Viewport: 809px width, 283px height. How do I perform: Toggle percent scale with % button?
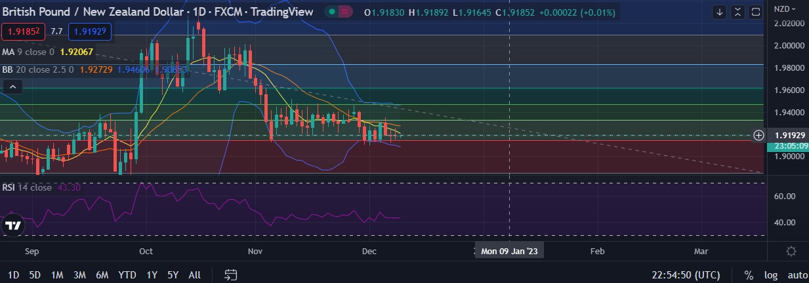point(749,275)
